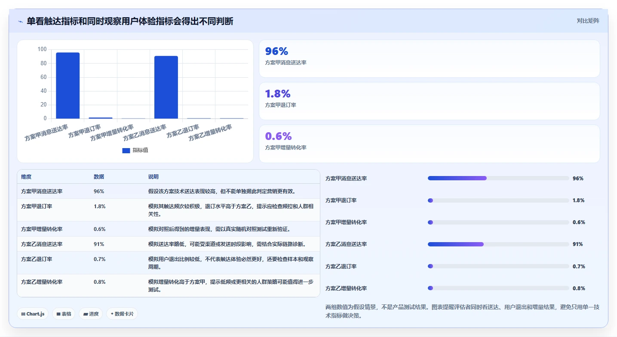Image resolution: width=617 pixels, height=337 pixels.
Task: Click the 方案甲退订率 progress bar
Action: click(498, 200)
